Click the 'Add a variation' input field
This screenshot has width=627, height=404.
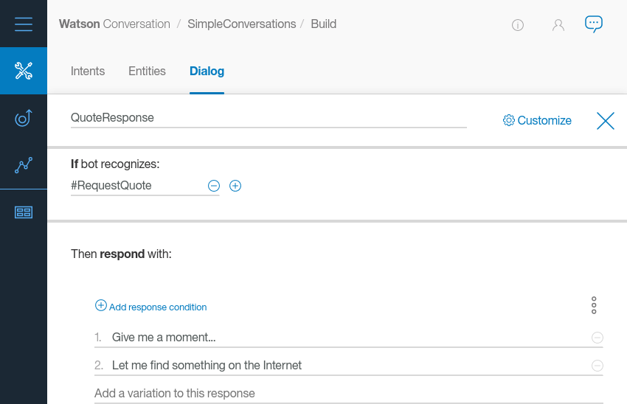[348, 393]
